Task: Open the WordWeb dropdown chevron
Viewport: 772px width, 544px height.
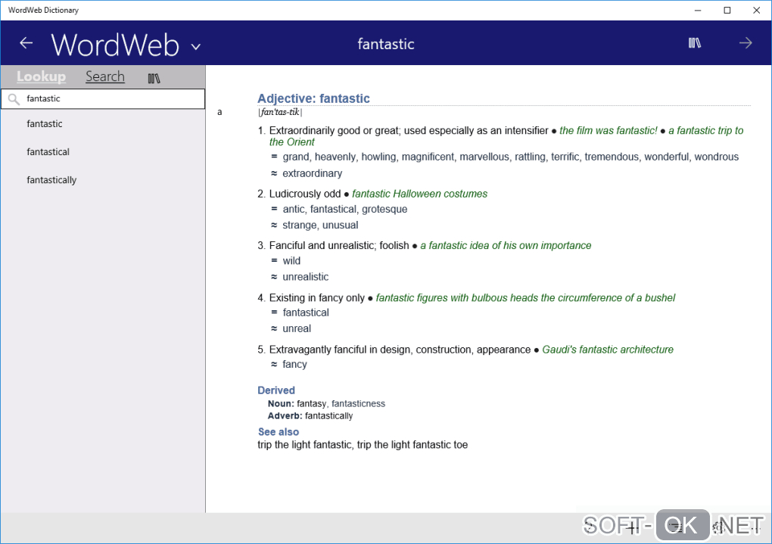Action: 196,47
